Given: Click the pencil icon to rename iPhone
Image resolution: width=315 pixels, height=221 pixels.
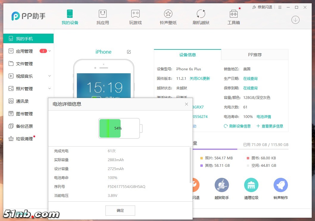Looking at the screenshot, I should 129,52.
